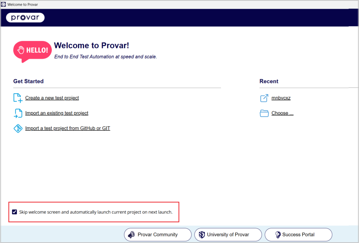Image resolution: width=359 pixels, height=243 pixels.
Task: Click the lightbulb icon in Success Portal
Action: [x=278, y=235]
